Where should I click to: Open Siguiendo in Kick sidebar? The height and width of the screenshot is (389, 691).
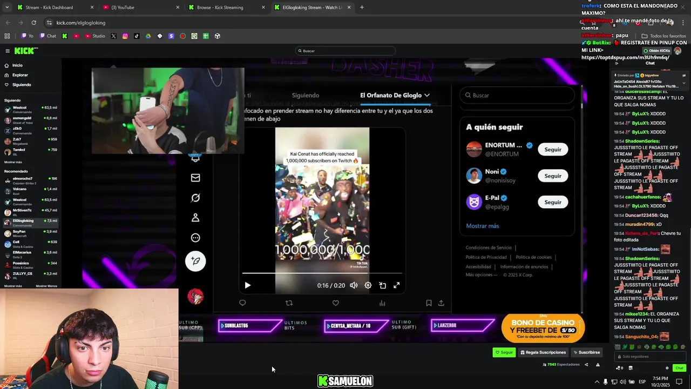(x=22, y=85)
